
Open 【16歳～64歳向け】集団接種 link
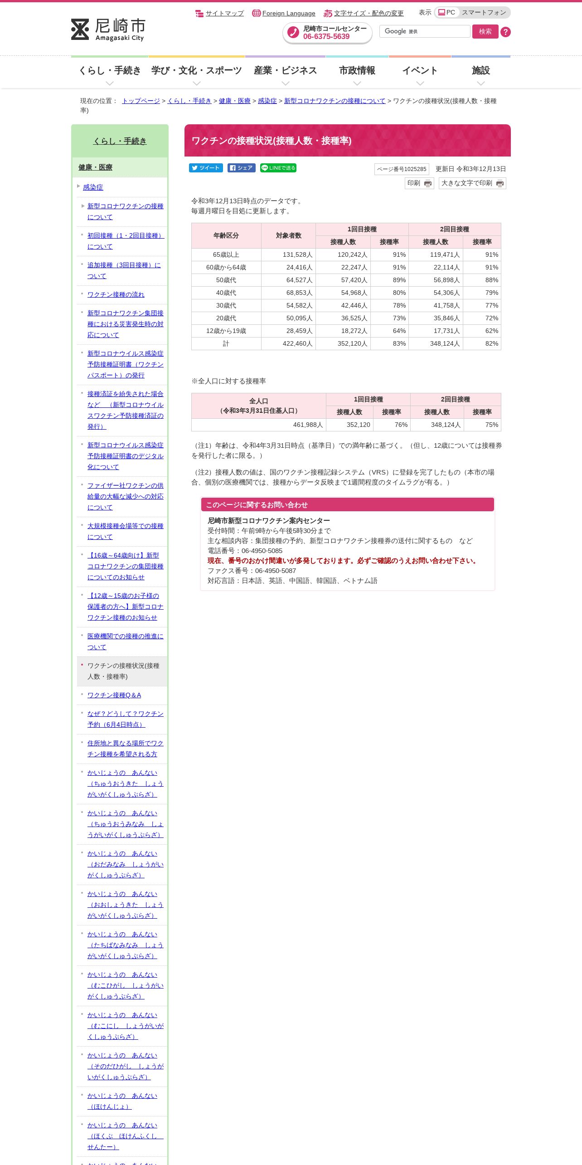click(125, 566)
